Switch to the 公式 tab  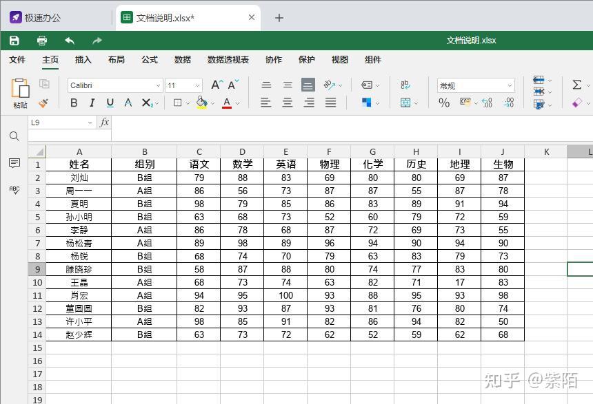click(x=150, y=60)
